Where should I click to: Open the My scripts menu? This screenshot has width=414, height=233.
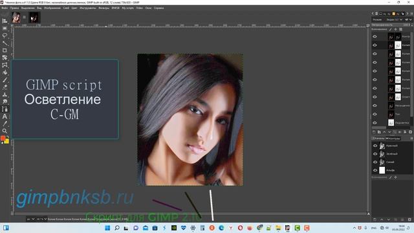tap(128, 8)
